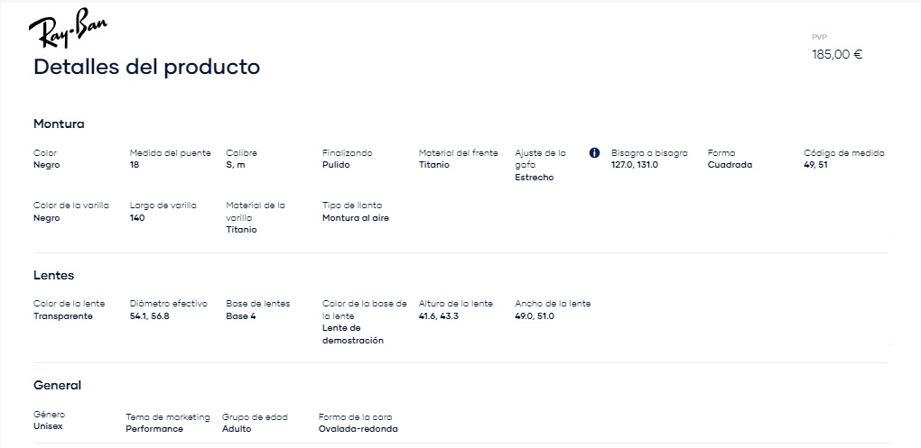Image resolution: width=921 pixels, height=448 pixels.
Task: Select the Montura al aire value
Action: [x=356, y=217]
